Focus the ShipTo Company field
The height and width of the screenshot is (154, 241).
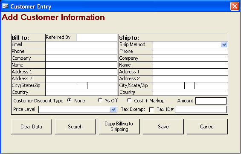190,58
